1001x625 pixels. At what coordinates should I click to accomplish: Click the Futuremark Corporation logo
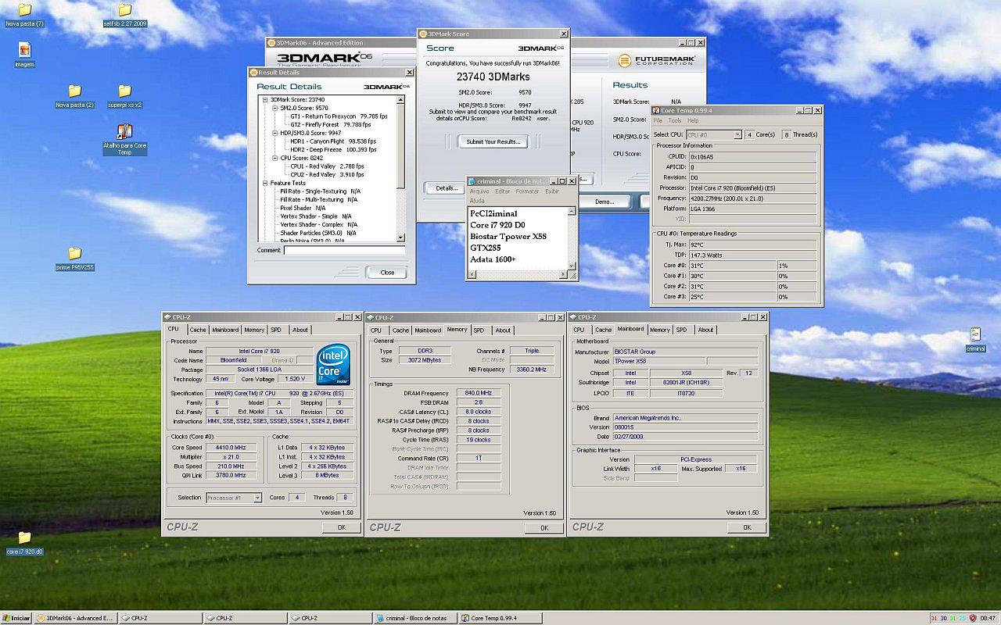[655, 60]
